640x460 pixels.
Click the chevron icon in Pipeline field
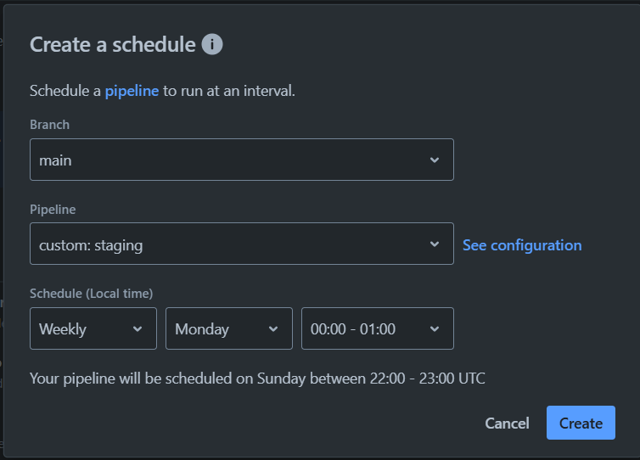click(435, 244)
